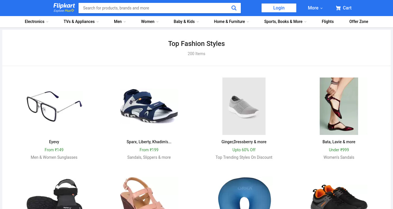Click the search magnifier icon
Image resolution: width=393 pixels, height=209 pixels.
pyautogui.click(x=234, y=8)
